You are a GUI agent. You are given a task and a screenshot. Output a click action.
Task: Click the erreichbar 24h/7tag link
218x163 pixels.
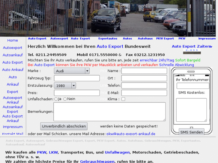[x=157, y=60]
